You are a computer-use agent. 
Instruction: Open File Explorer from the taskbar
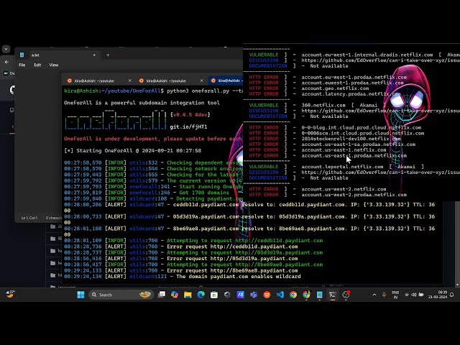[188, 295]
